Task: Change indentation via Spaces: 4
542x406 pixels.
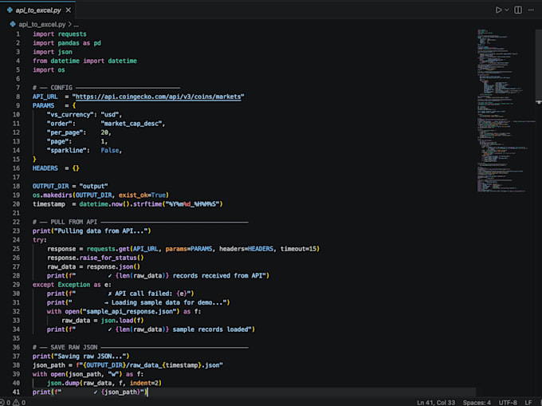Action: click(477, 403)
